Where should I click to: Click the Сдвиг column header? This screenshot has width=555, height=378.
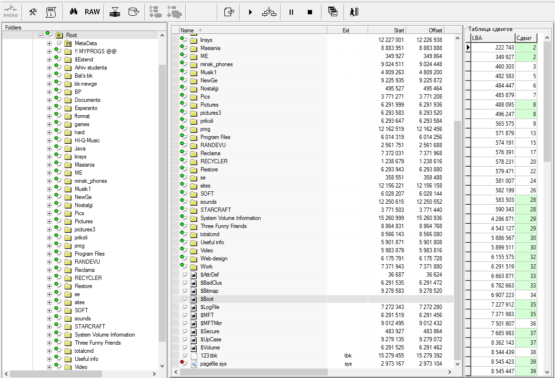click(x=526, y=38)
